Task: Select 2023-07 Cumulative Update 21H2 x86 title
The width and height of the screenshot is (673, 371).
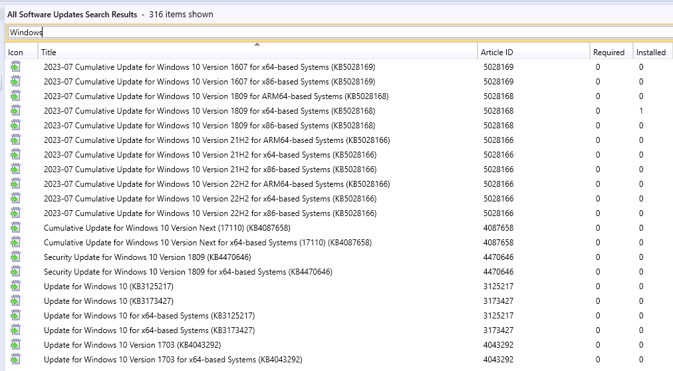Action: coord(210,169)
